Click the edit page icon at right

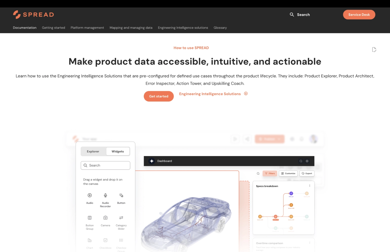click(374, 50)
